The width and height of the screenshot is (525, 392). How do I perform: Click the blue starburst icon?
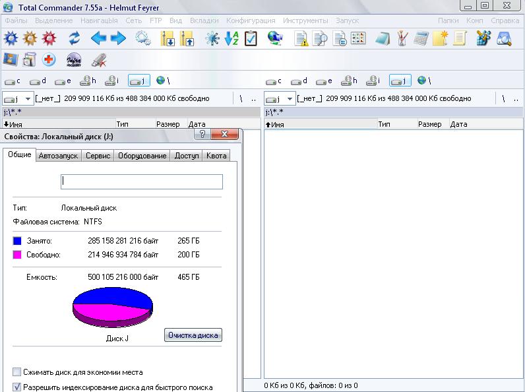click(212, 38)
